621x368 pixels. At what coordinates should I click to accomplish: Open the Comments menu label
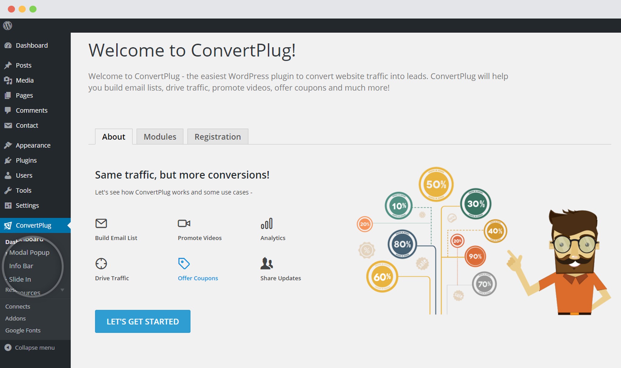(32, 110)
